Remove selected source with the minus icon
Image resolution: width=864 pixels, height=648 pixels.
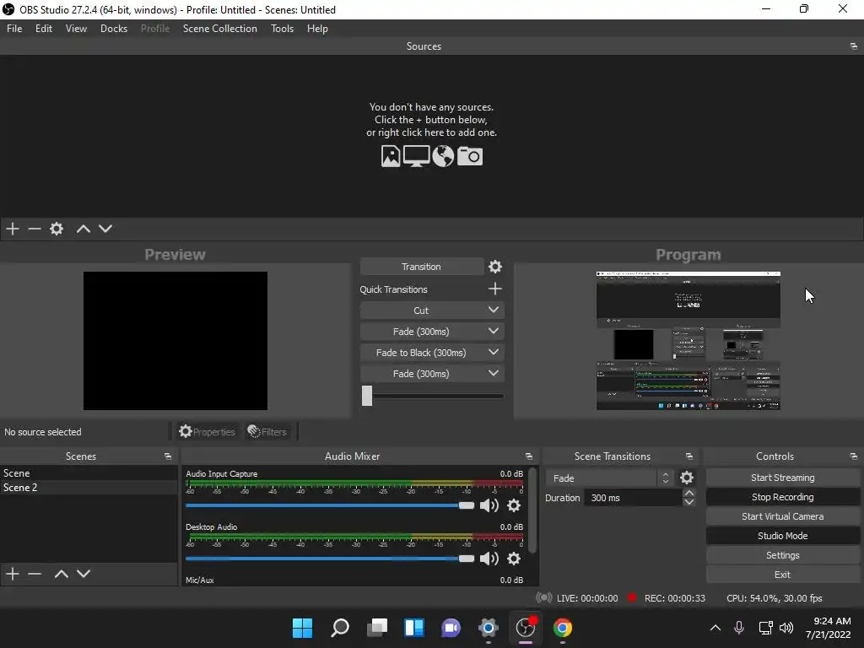[x=35, y=229]
